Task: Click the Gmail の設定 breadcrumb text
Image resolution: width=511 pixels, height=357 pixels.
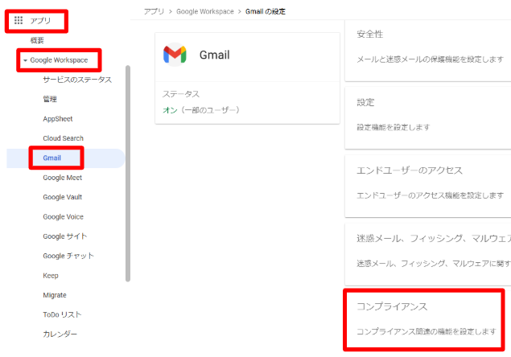Action: [266, 11]
